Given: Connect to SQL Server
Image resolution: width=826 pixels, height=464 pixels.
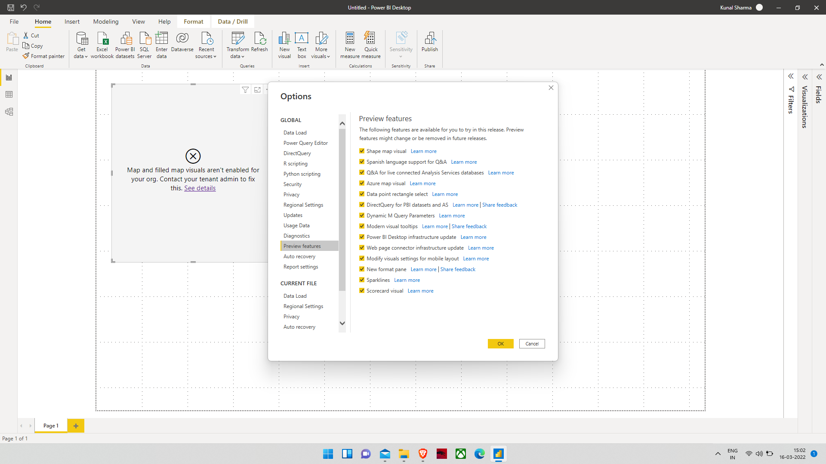Looking at the screenshot, I should click(x=145, y=45).
